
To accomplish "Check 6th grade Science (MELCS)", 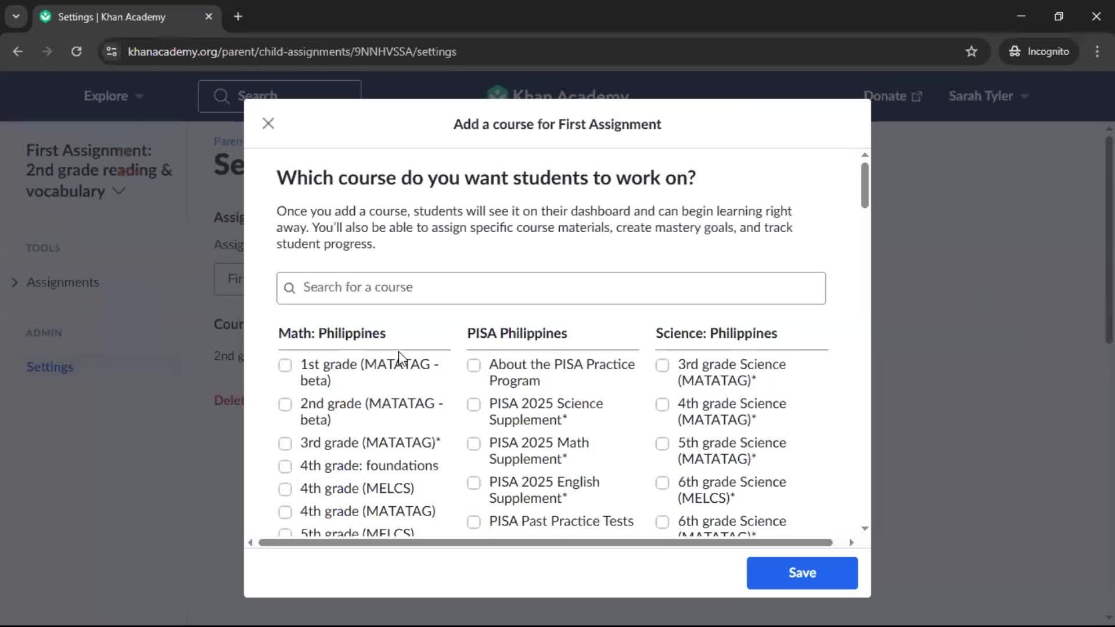I will point(662,482).
